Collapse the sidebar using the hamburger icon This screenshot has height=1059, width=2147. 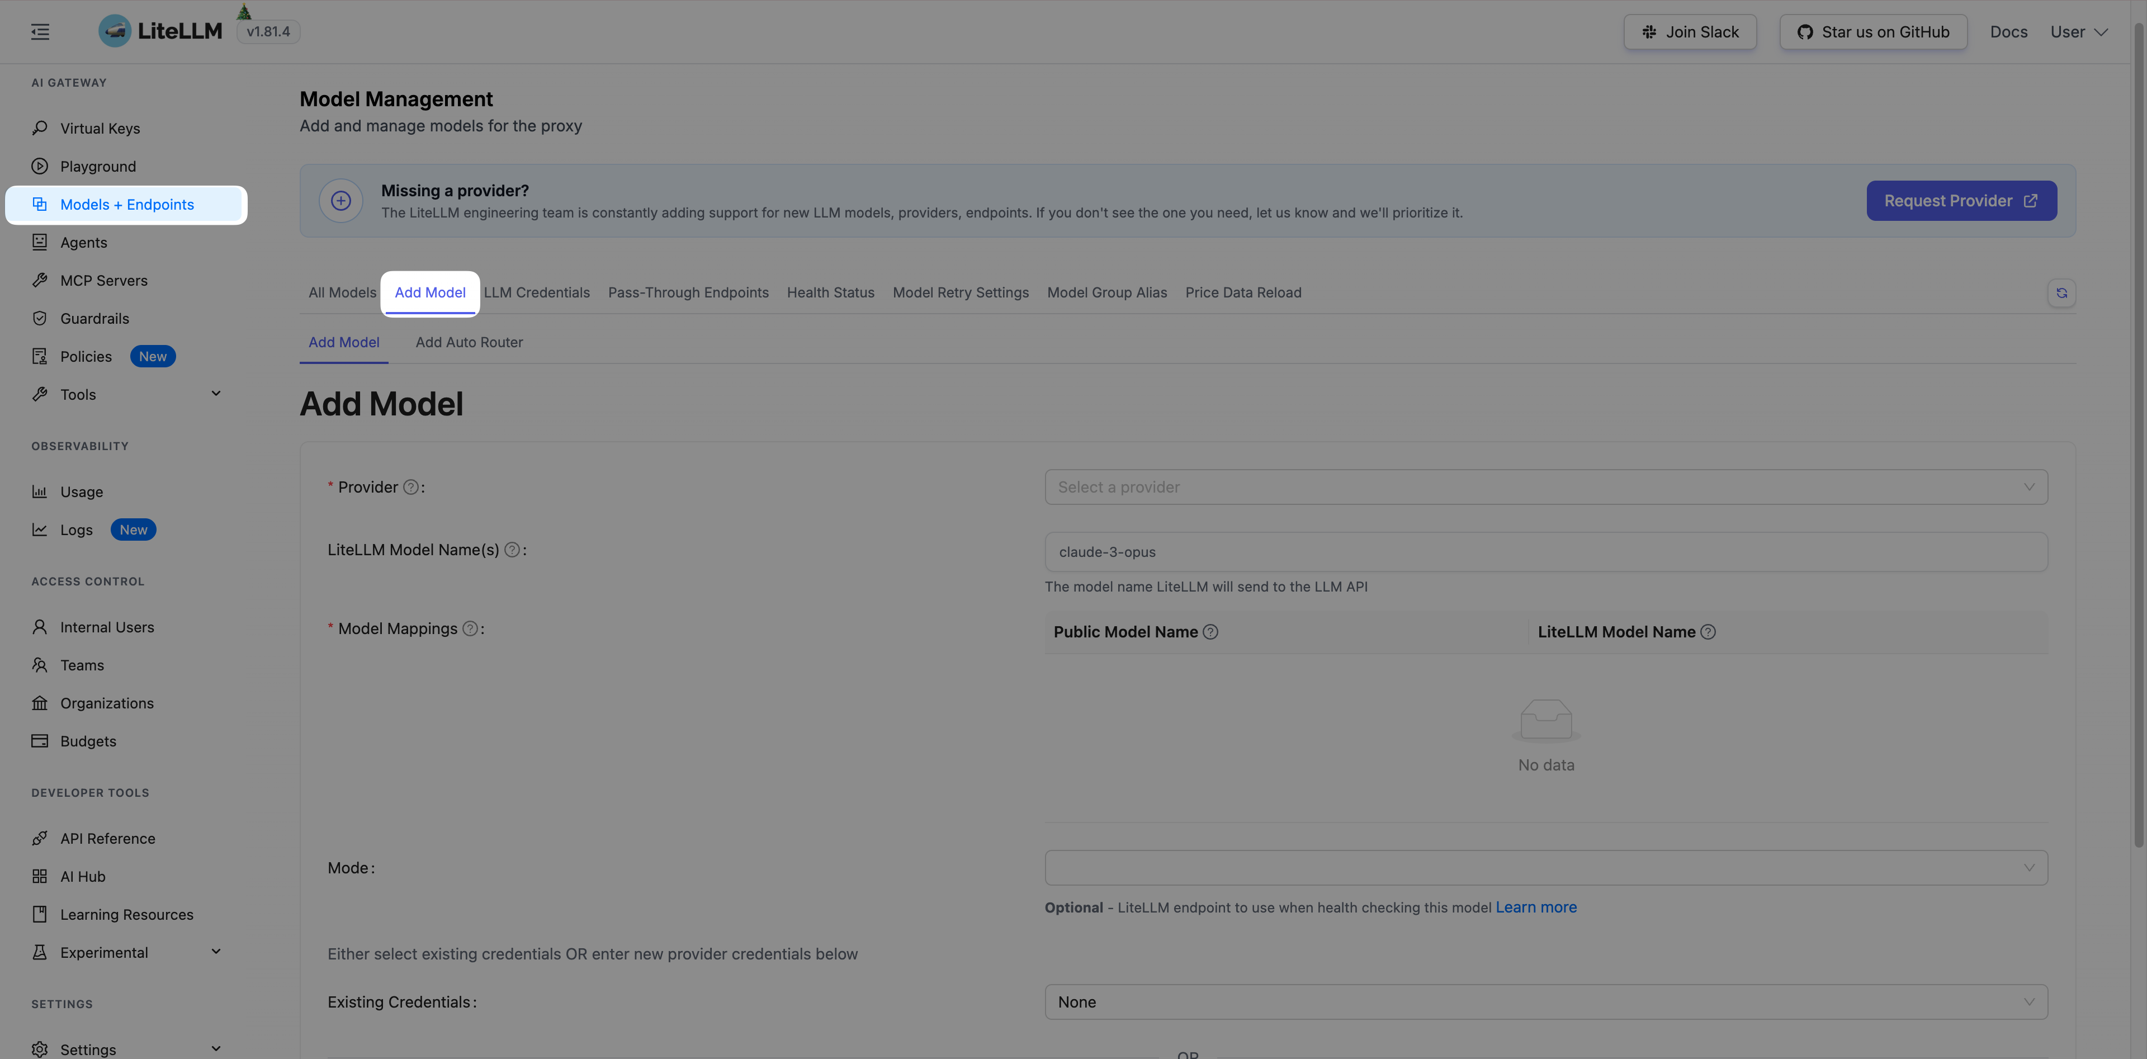tap(39, 32)
